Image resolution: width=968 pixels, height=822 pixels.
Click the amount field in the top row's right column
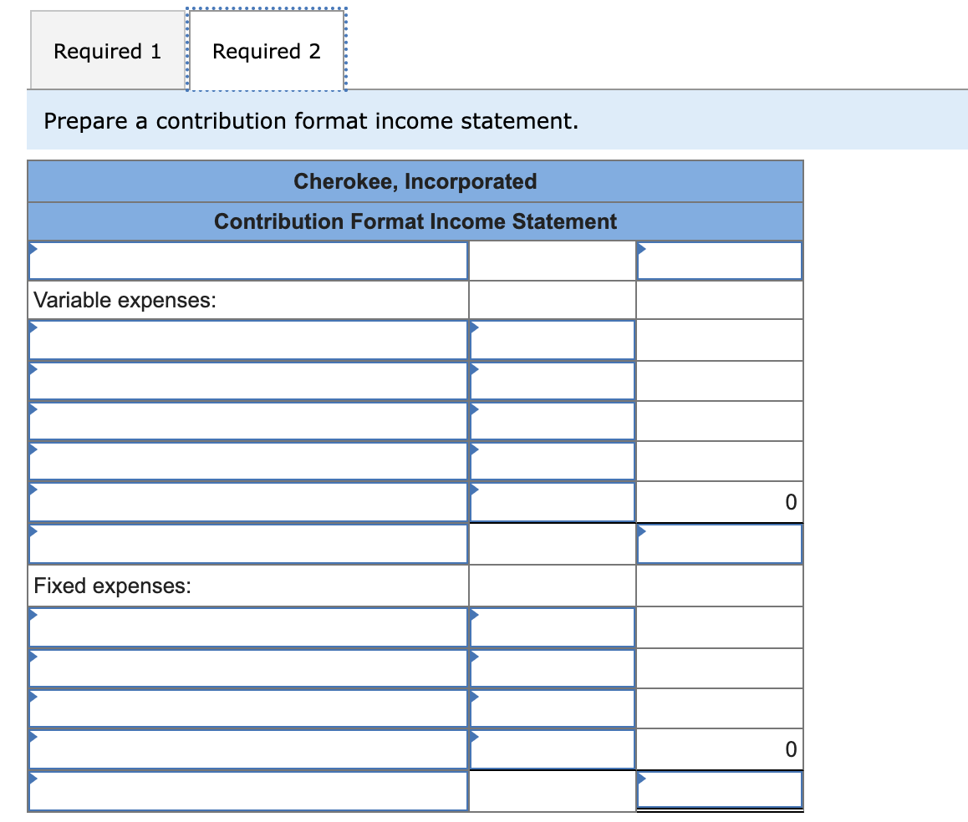(719, 261)
